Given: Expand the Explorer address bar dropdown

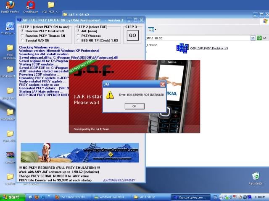Looking at the screenshot, I should point(253,38).
